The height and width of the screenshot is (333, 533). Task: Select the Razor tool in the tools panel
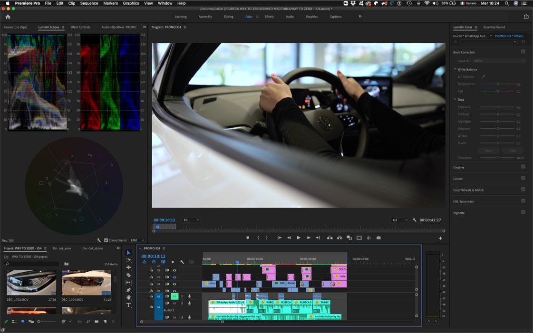(x=128, y=275)
